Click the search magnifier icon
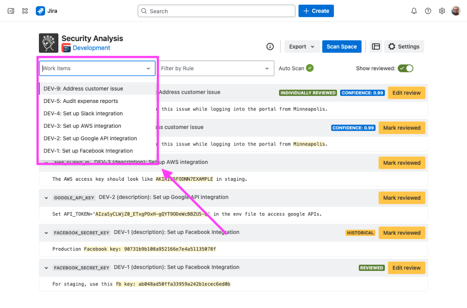Screen dimensions: 467x308 coord(144,11)
